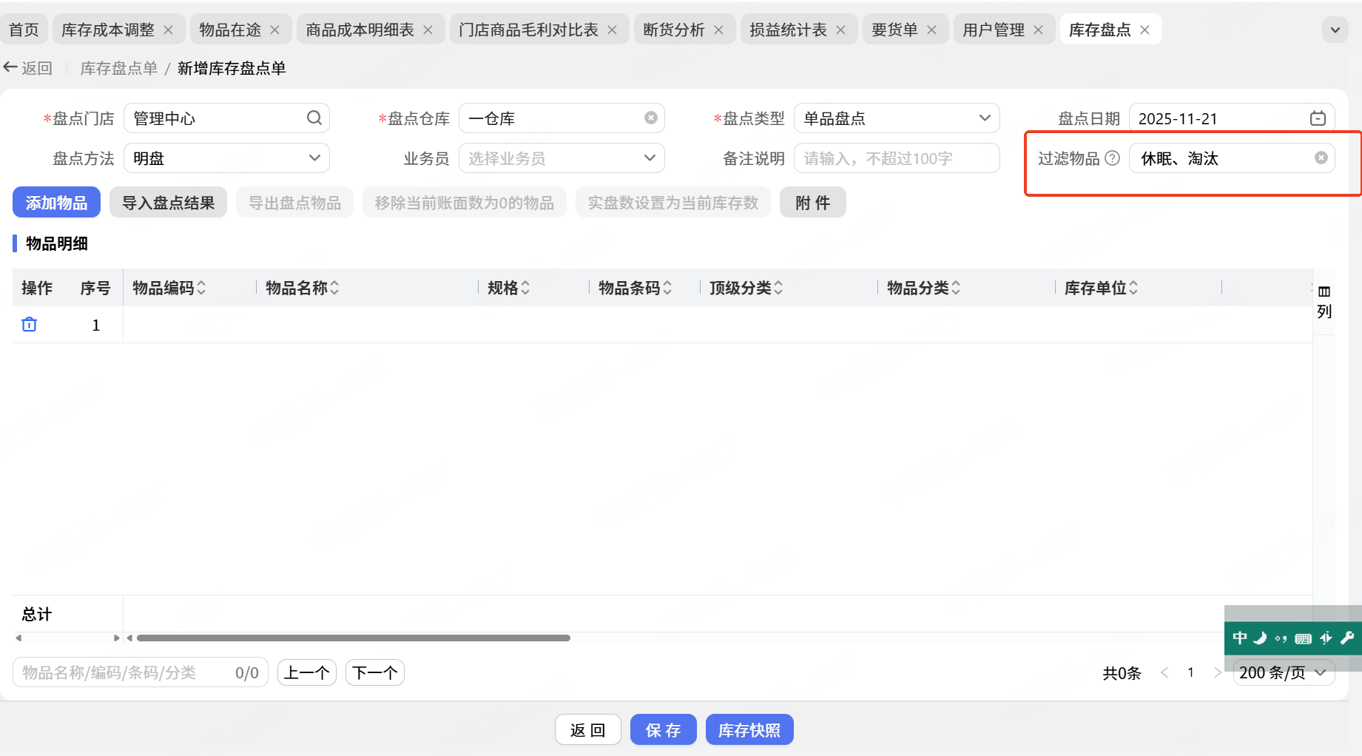Close the 用户管理 tab
The width and height of the screenshot is (1362, 756).
click(x=1039, y=30)
